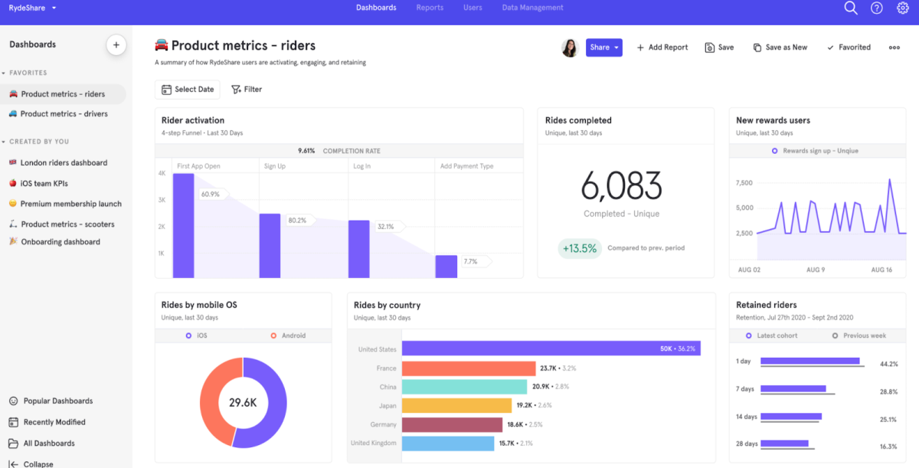Open Product metrics - scooters dashboard
This screenshot has width=919, height=468.
pos(64,224)
